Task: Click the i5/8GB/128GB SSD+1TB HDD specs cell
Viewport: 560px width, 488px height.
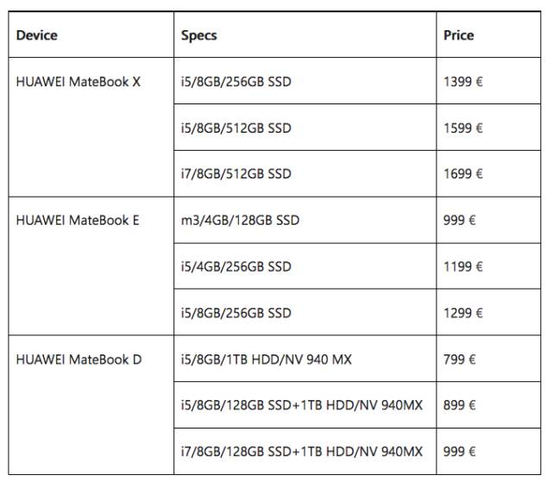Action: [x=302, y=405]
